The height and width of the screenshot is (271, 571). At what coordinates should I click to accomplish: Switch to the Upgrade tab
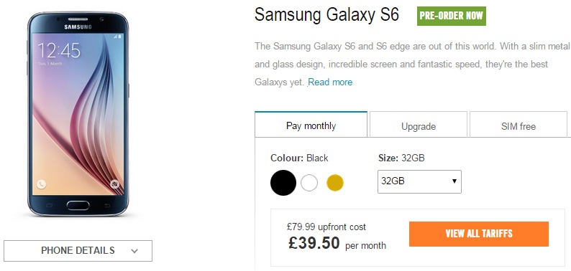419,126
